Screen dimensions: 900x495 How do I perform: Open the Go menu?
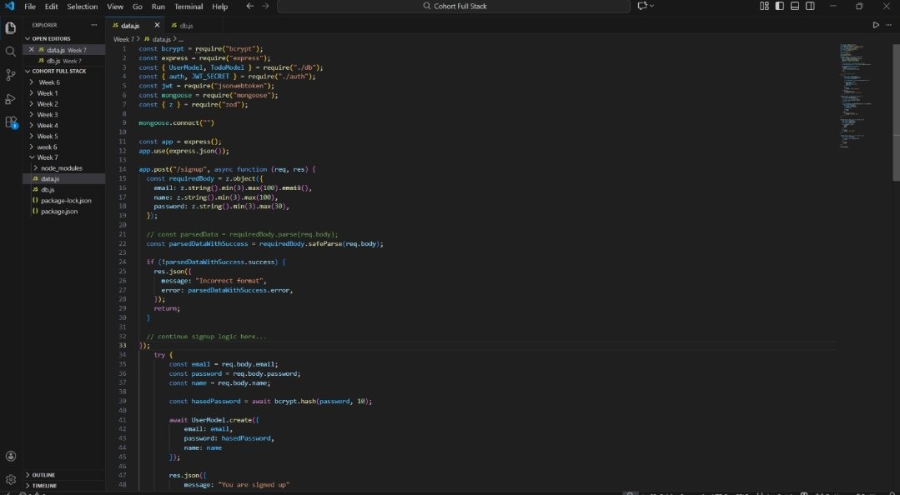(137, 7)
